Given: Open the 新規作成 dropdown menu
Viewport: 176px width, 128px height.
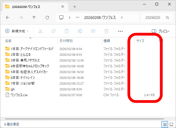Looking at the screenshot, I should [17, 31].
